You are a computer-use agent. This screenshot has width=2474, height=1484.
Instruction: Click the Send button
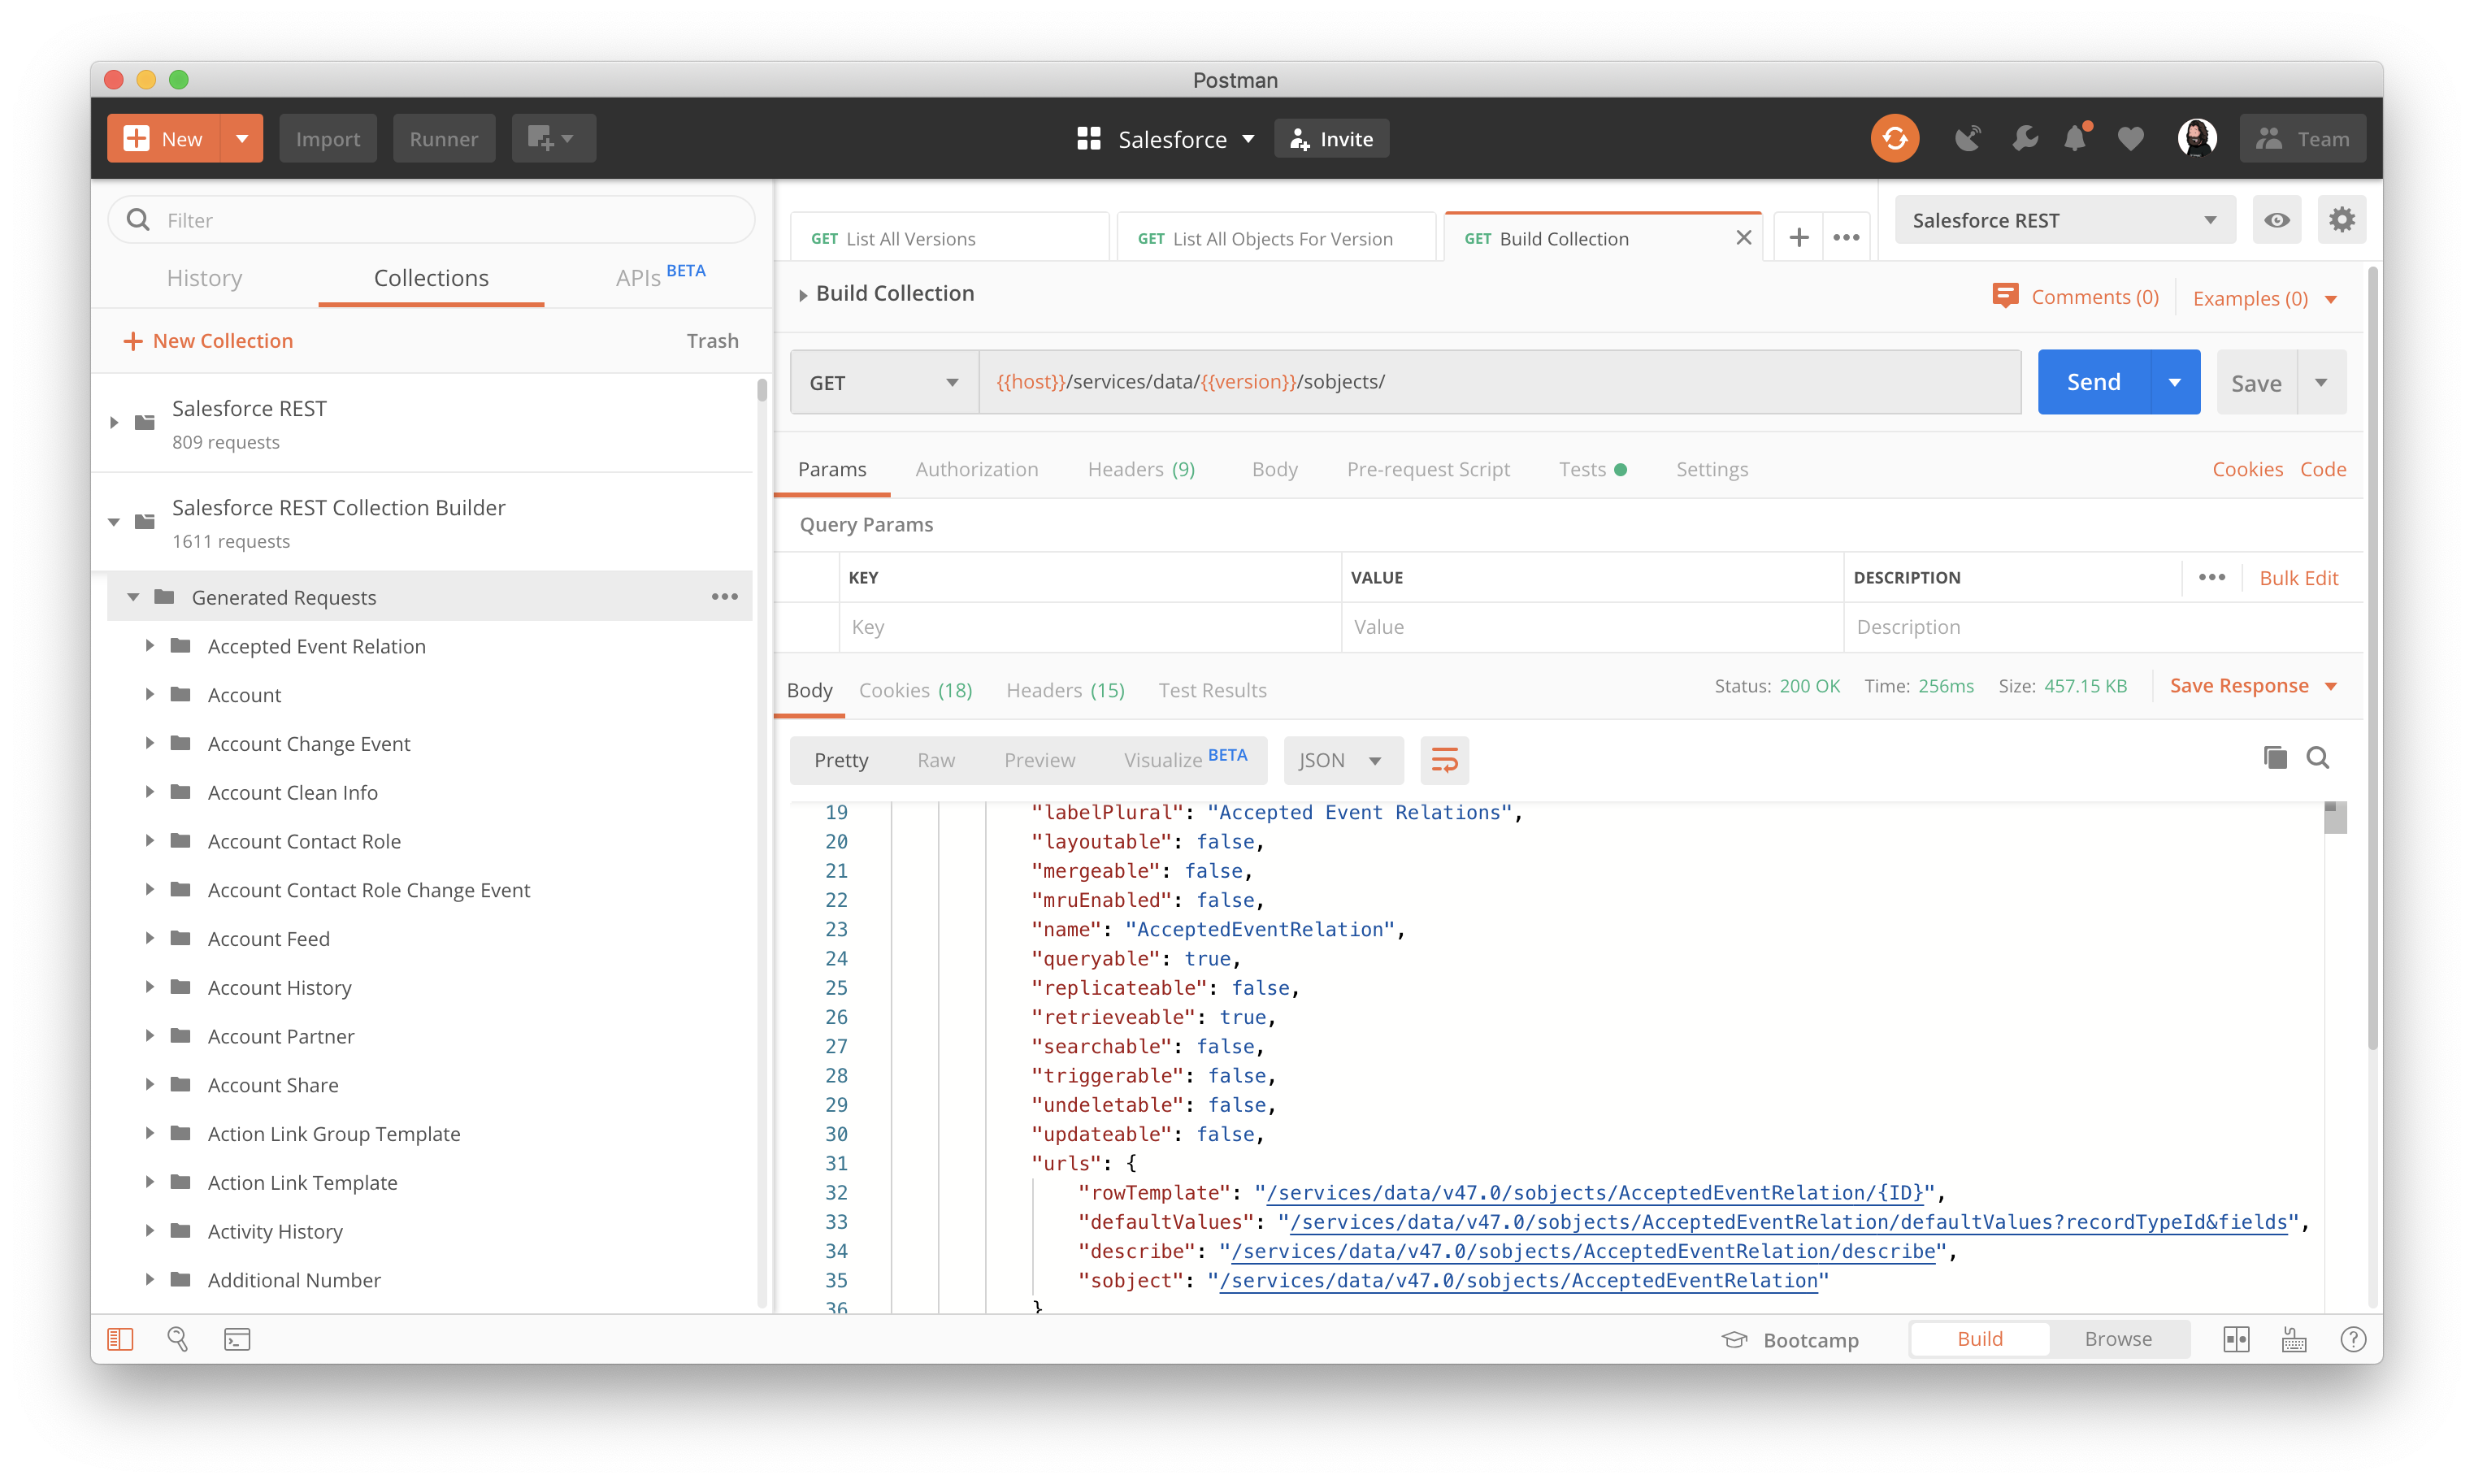tap(2093, 382)
